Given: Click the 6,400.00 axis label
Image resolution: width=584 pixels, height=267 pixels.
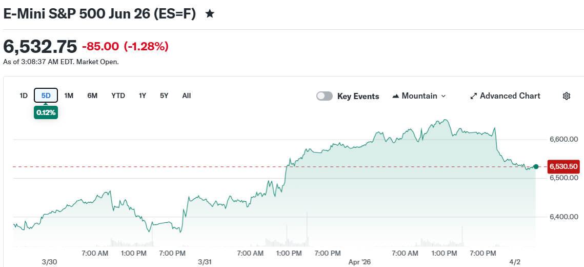Looking at the screenshot, I should pyautogui.click(x=564, y=217).
